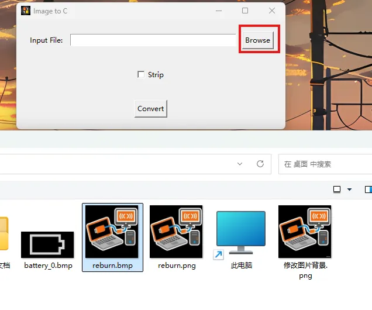This screenshot has width=372, height=310.
Task: Select the 修改图片背景.png thumbnail
Action: [x=305, y=232]
